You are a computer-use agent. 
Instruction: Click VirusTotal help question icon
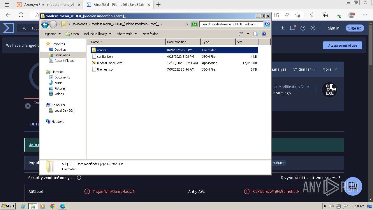(x=303, y=28)
